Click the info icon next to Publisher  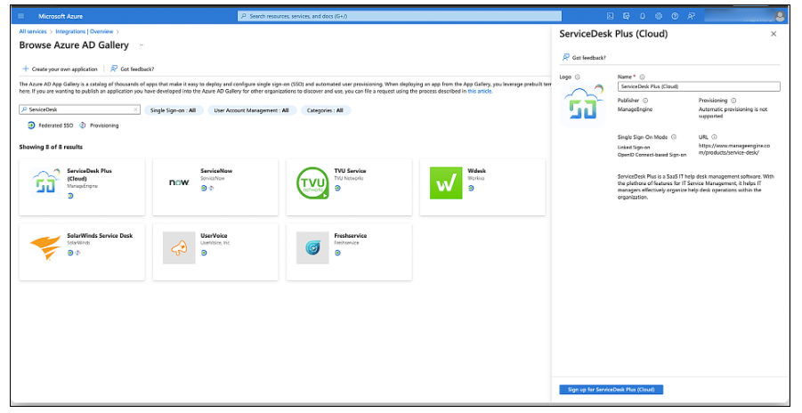[645, 101]
